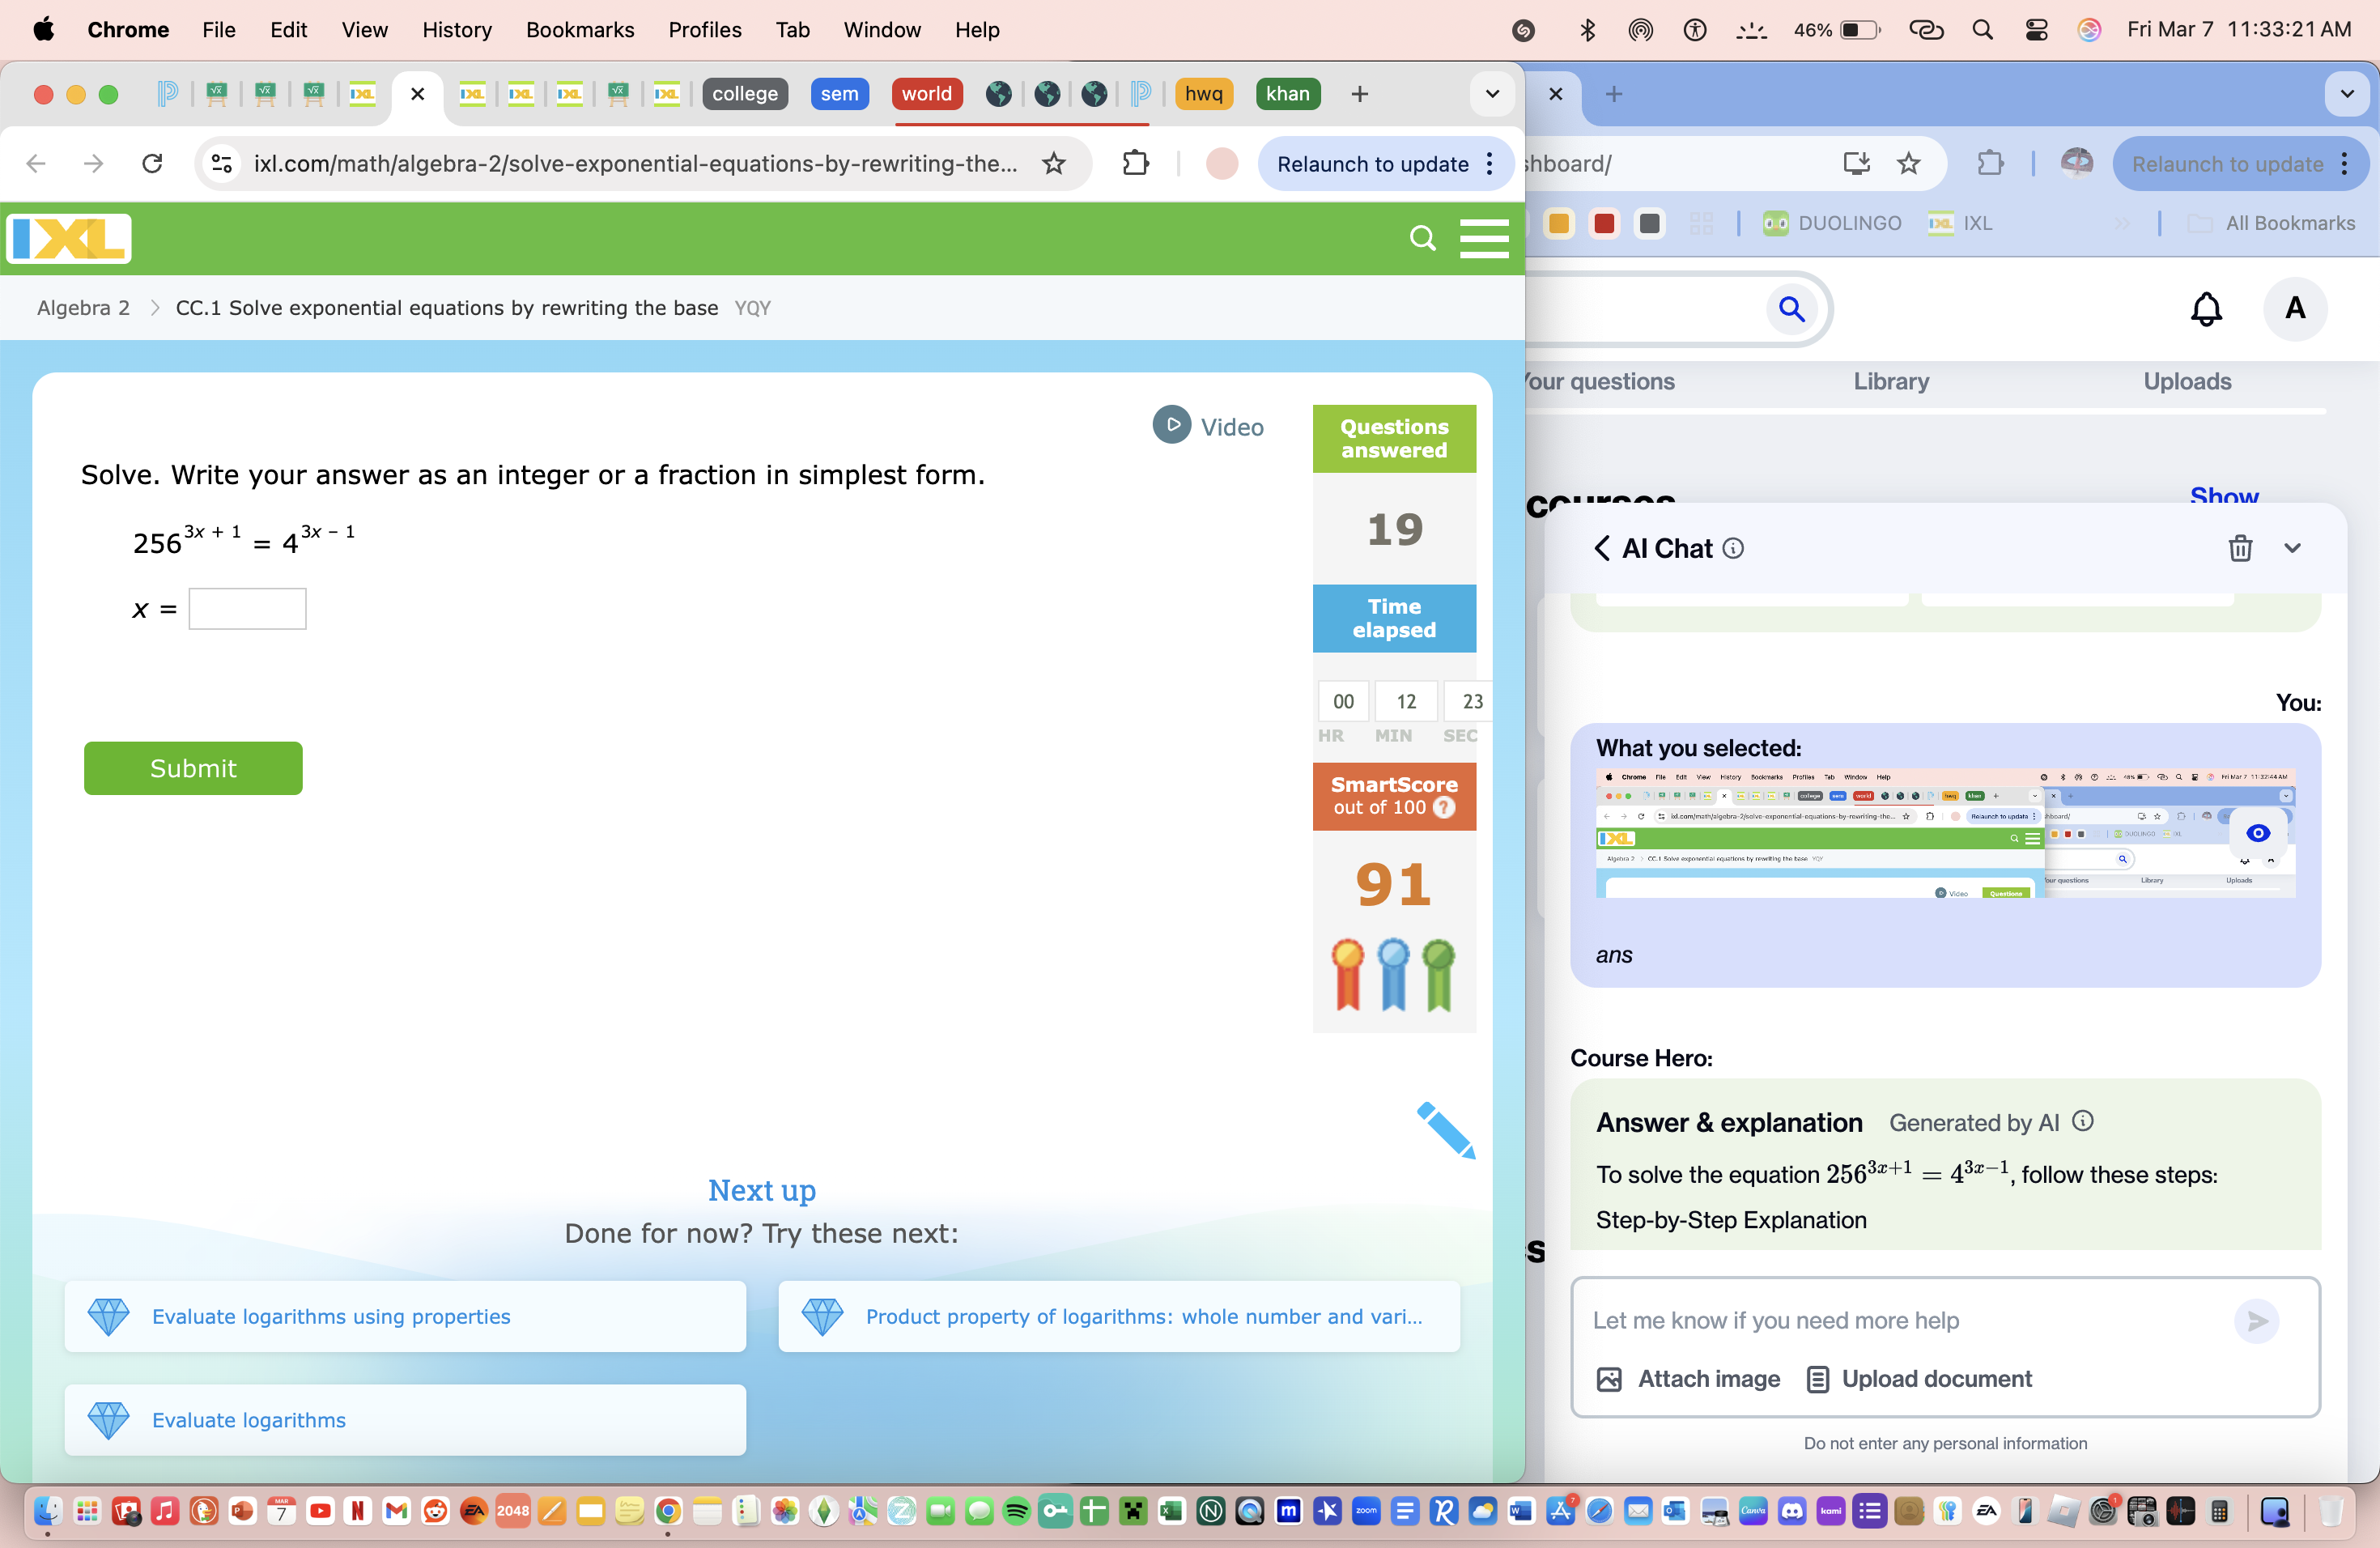Click the send arrow in AI Chat
Image resolution: width=2380 pixels, height=1548 pixels.
(2256, 1320)
